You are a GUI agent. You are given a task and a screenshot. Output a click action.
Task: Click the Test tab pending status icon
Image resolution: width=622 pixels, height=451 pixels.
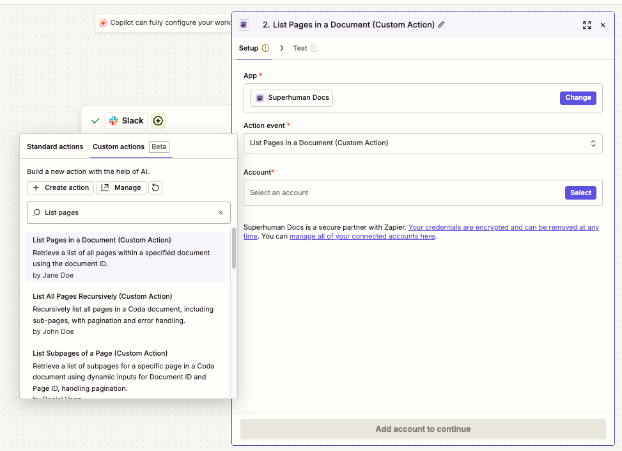(x=314, y=48)
